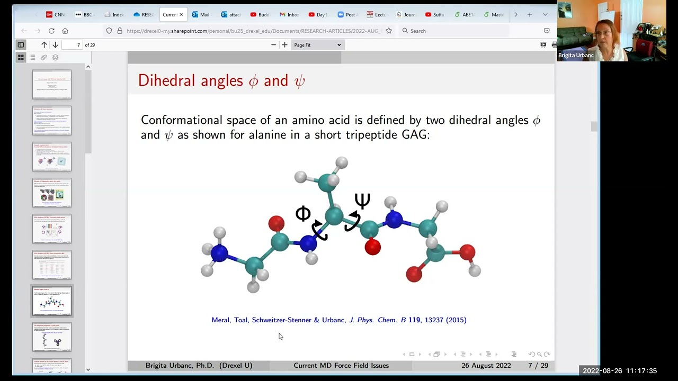Switch to the RESEA OneDrive tab

(x=144, y=15)
